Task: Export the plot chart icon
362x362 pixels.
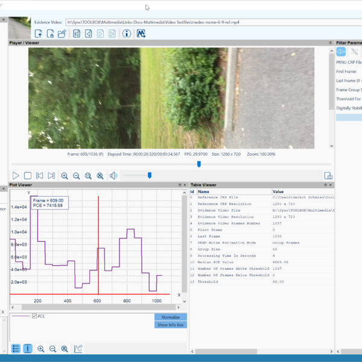Action: pos(78,349)
